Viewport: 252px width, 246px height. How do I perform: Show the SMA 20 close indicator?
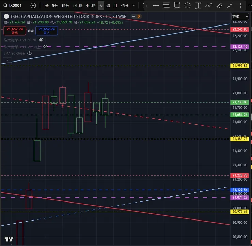[29, 53]
